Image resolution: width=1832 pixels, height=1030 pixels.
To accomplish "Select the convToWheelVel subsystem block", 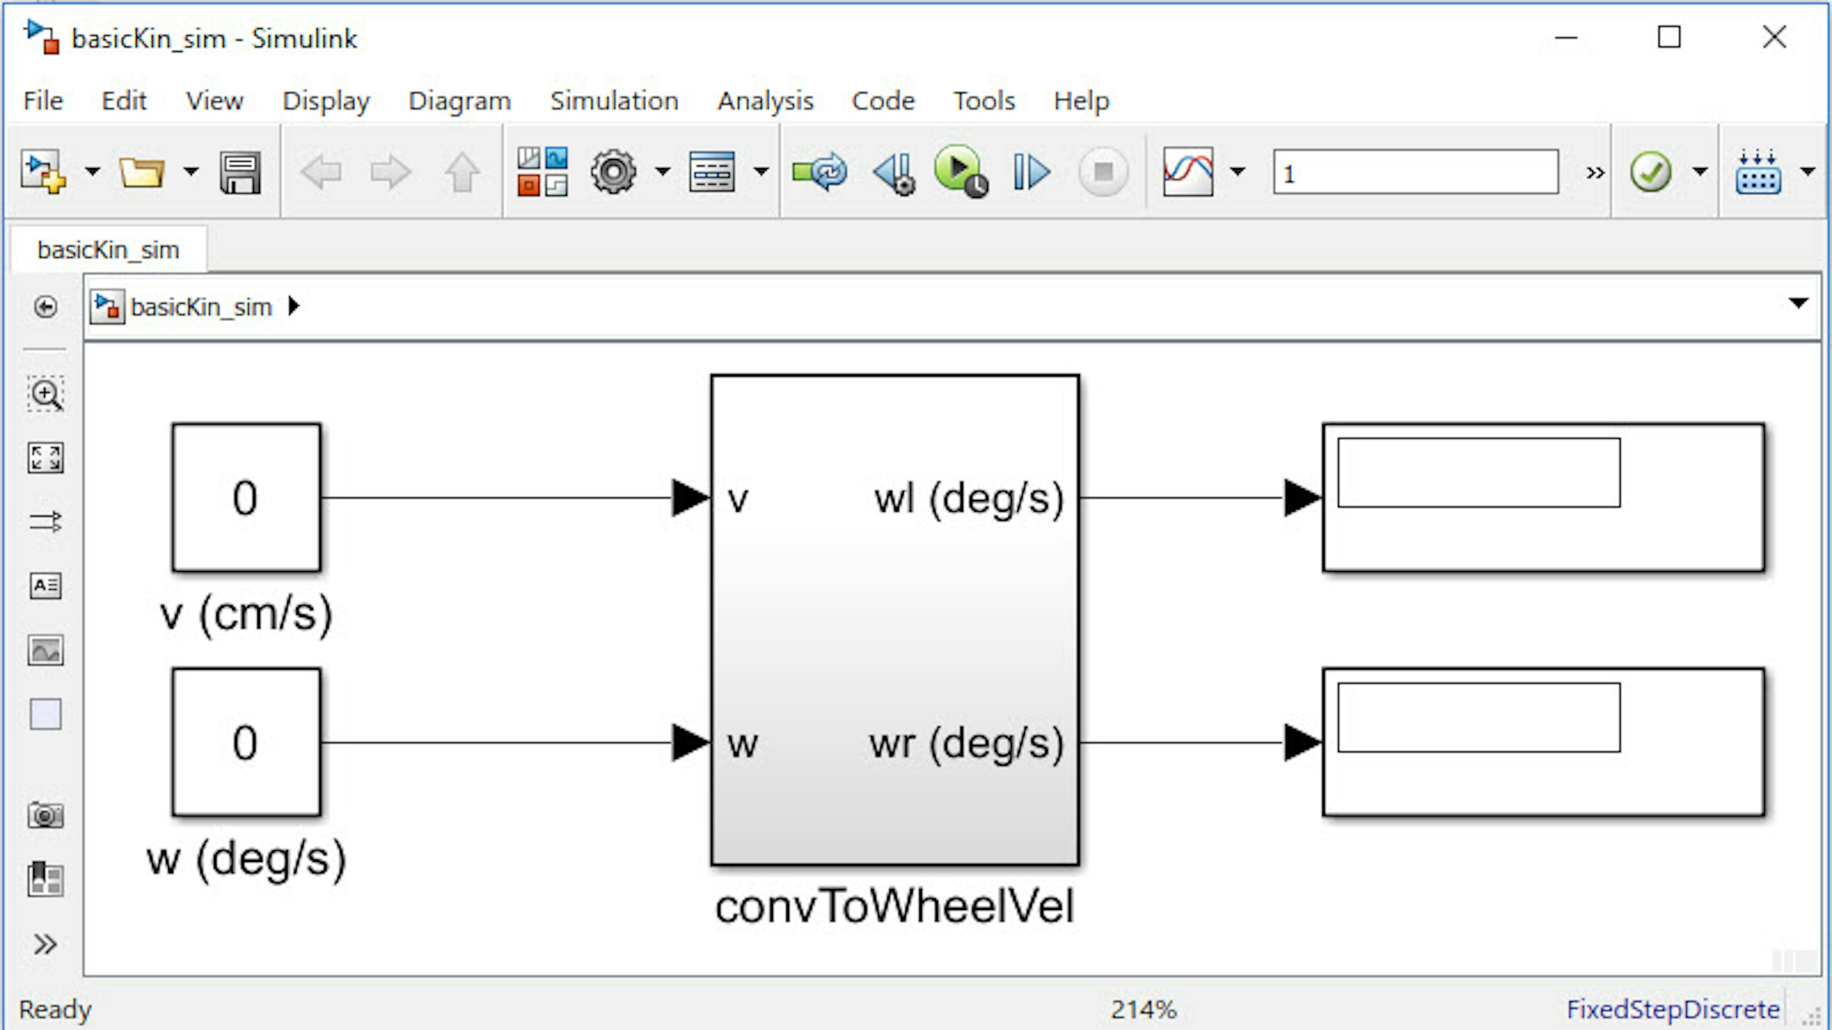I will (895, 620).
